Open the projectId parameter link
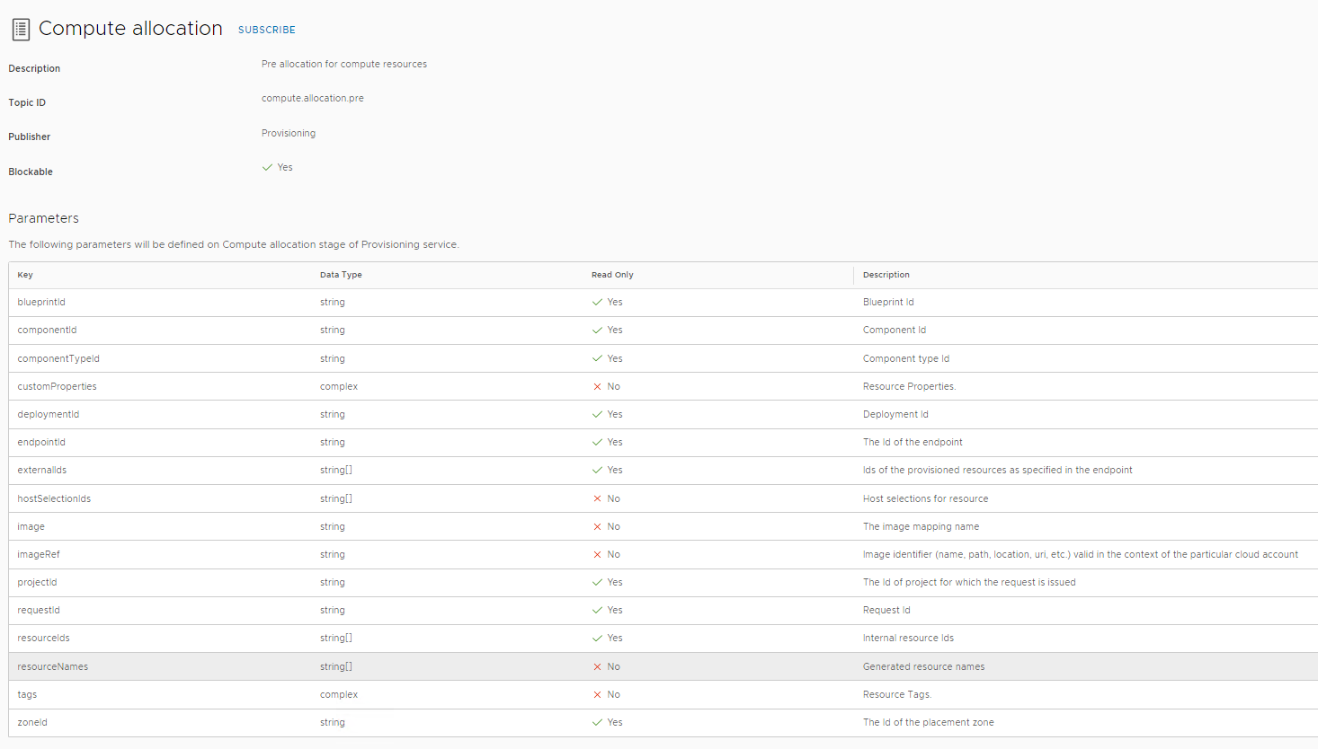The width and height of the screenshot is (1318, 749). [37, 582]
